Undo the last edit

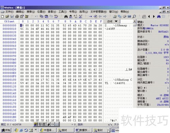[36, 17]
